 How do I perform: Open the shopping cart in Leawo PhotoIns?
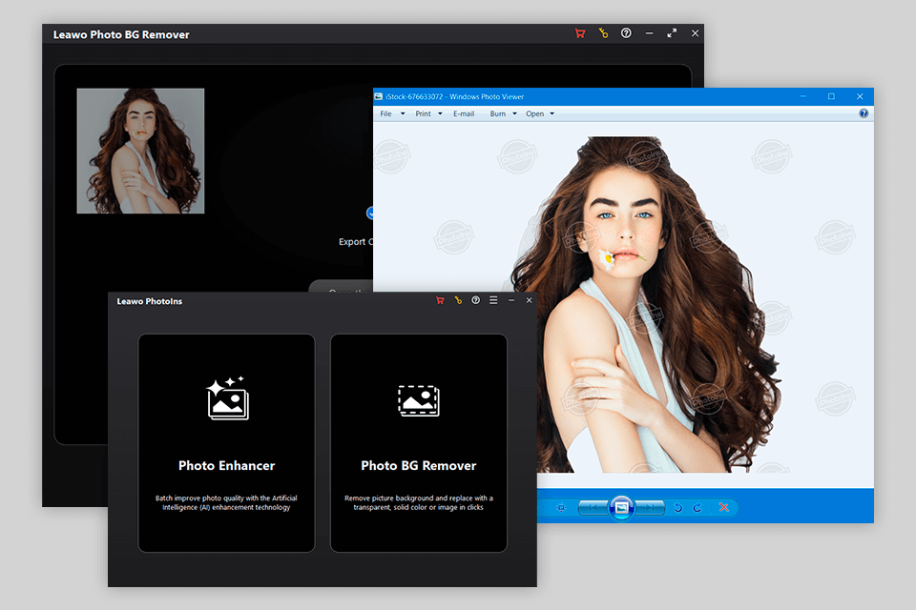point(440,299)
